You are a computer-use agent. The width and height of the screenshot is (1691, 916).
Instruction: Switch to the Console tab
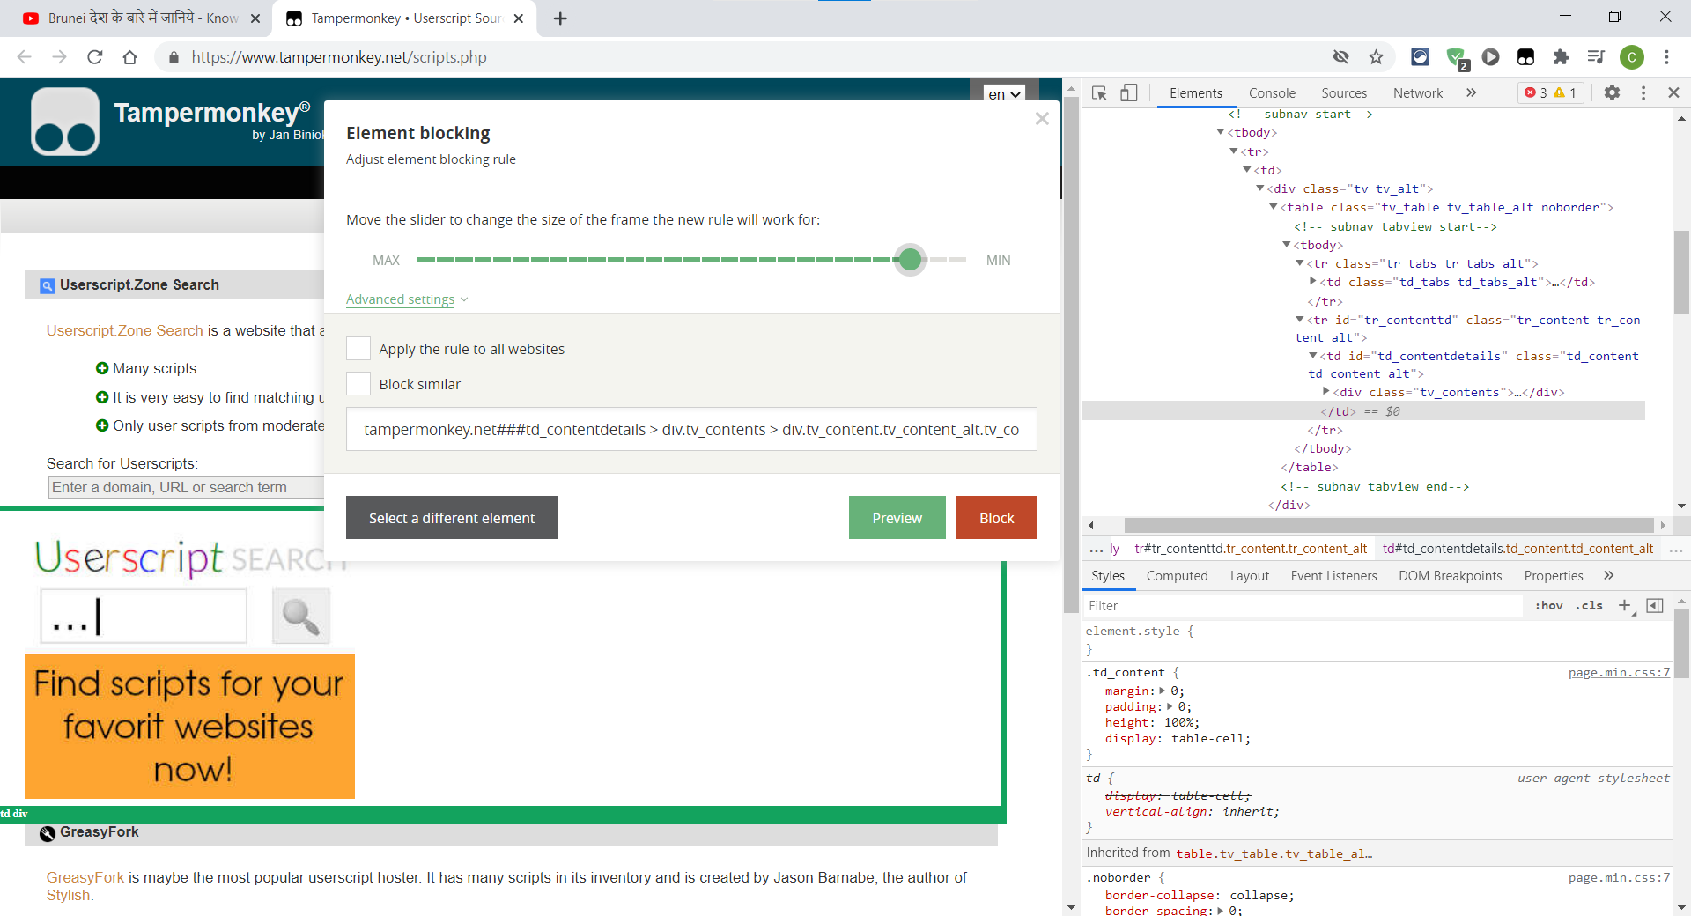tap(1271, 92)
